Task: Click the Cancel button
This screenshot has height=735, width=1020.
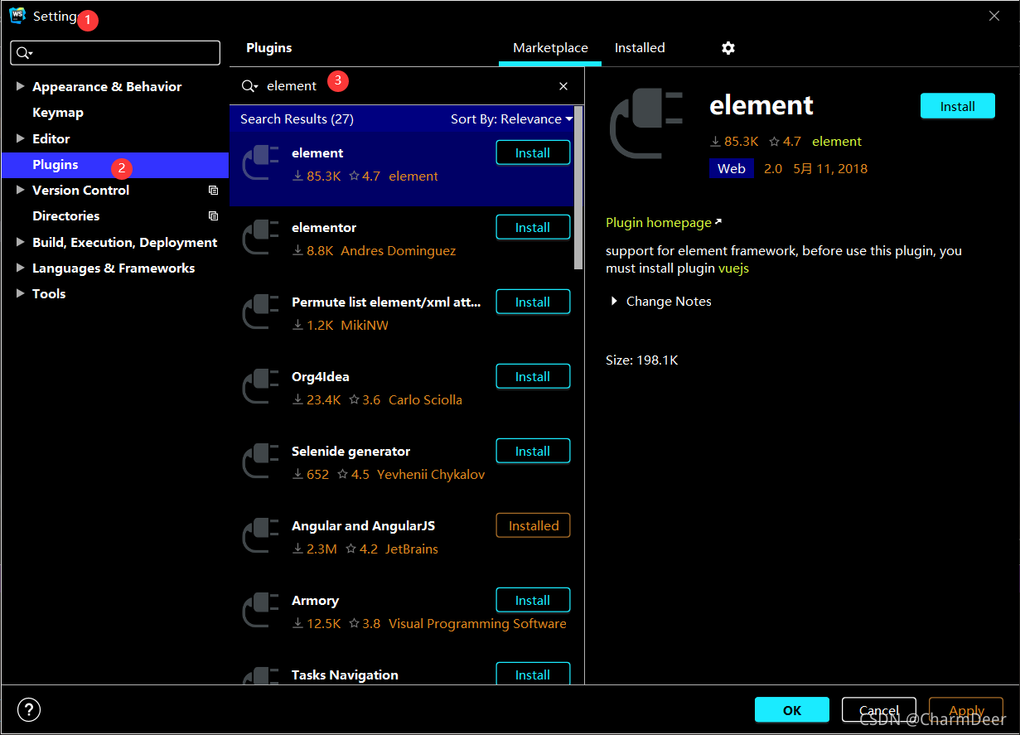Action: coord(879,710)
